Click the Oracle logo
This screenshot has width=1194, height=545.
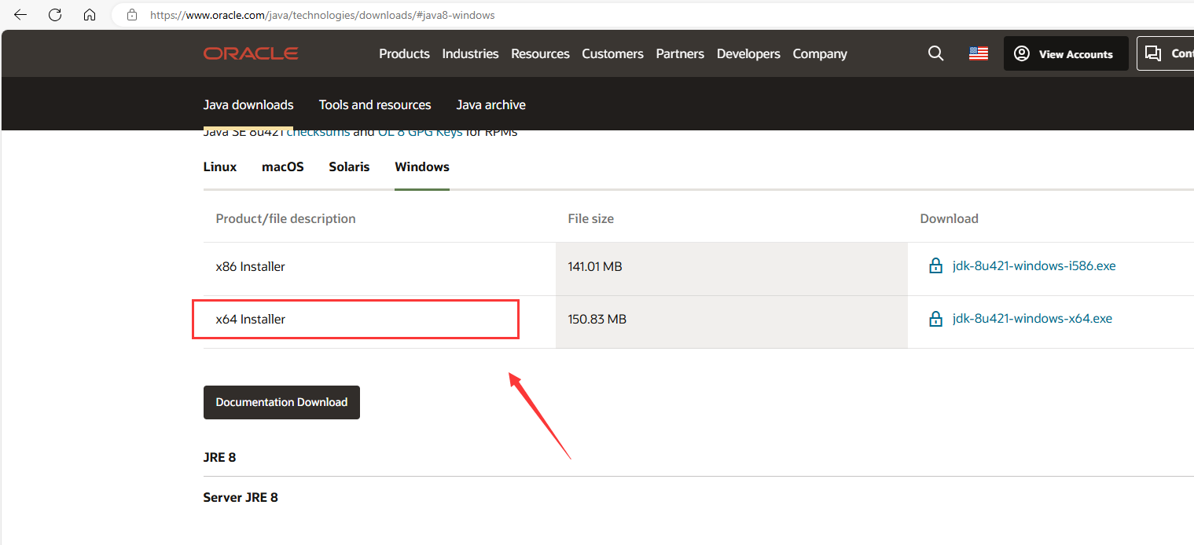pos(251,53)
